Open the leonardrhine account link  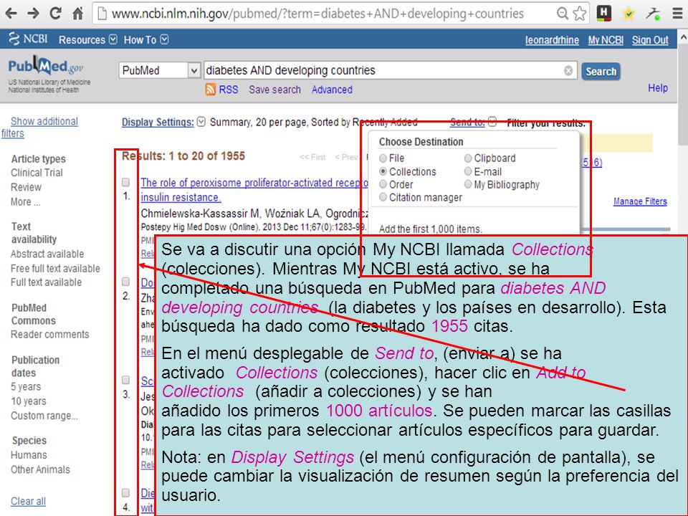click(x=552, y=40)
